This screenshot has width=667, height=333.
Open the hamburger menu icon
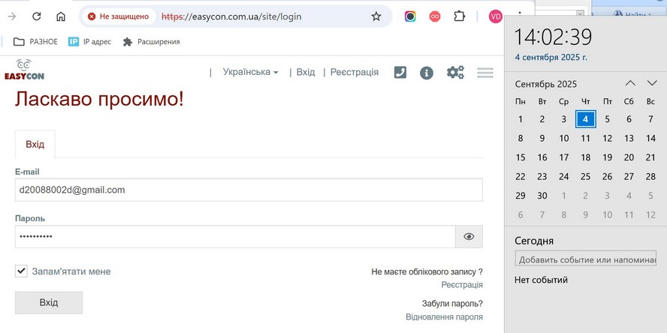coord(484,73)
